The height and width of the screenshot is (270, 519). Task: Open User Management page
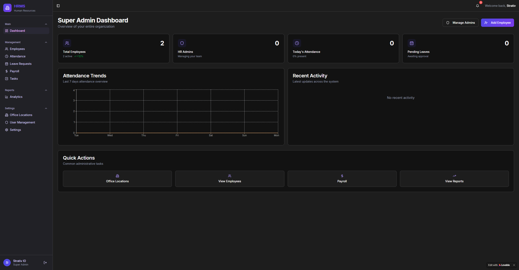click(x=26, y=122)
